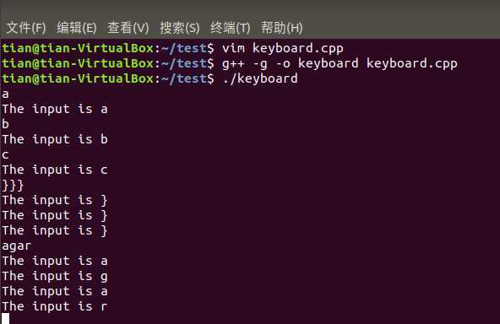Open the 文件(F) menu
This screenshot has width=500, height=324.
point(26,28)
